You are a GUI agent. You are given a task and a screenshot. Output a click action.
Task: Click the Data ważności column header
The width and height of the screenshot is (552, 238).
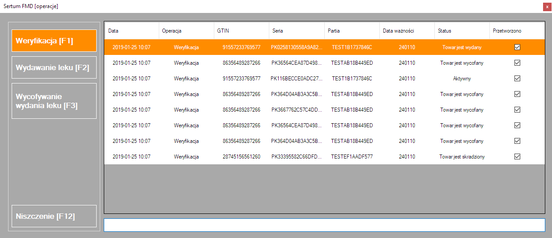tap(407, 31)
